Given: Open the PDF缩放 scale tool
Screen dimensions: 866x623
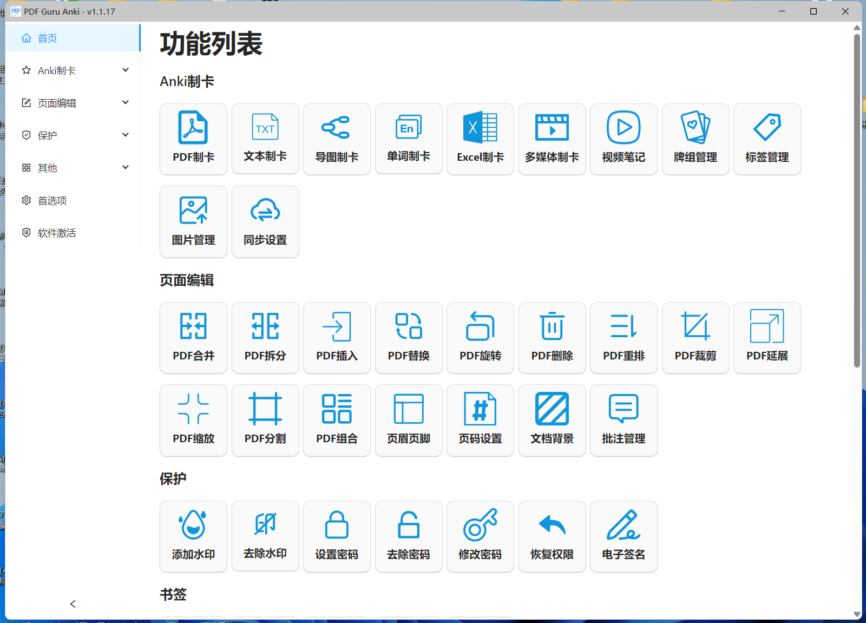Looking at the screenshot, I should pos(193,421).
